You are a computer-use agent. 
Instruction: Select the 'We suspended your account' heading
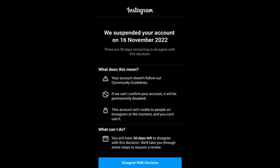pos(139,33)
